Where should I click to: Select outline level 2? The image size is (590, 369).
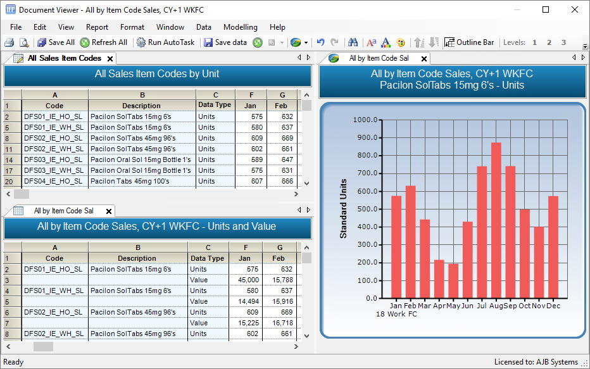coord(549,42)
